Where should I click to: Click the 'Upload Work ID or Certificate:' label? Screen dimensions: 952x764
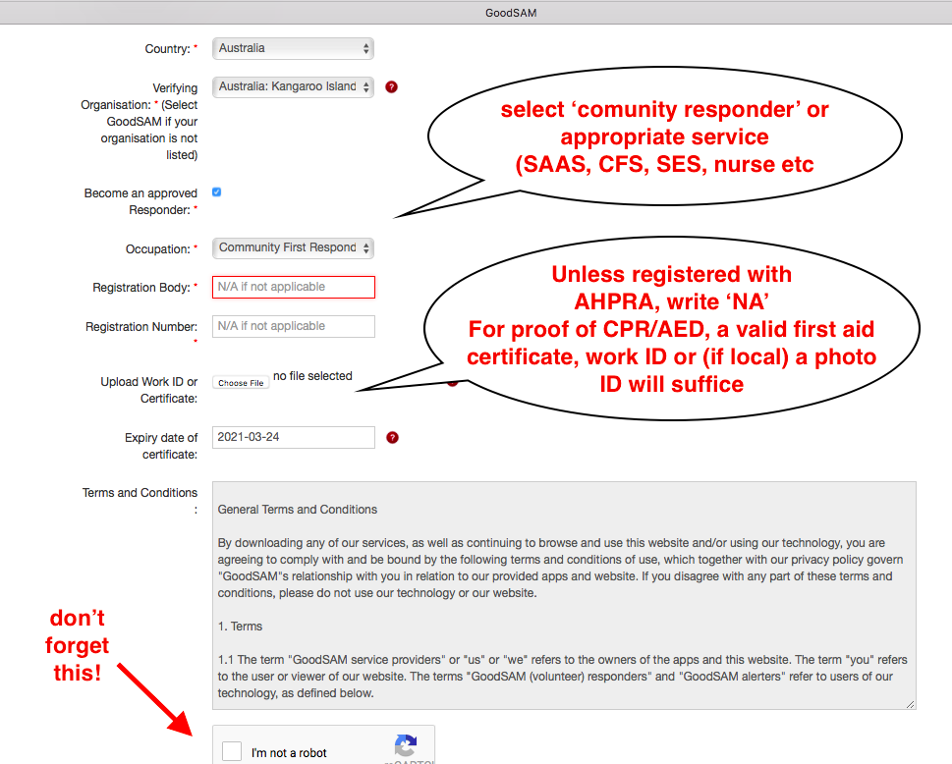click(148, 390)
